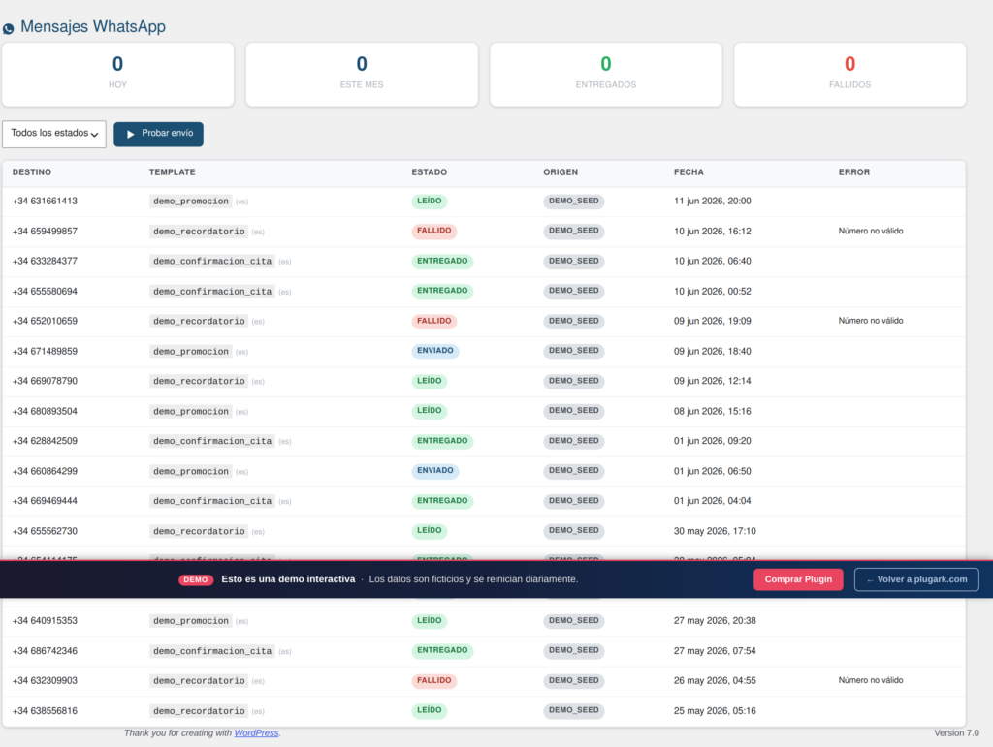
Task: Click the WhatsApp logo icon beside the title
Action: (x=8, y=28)
